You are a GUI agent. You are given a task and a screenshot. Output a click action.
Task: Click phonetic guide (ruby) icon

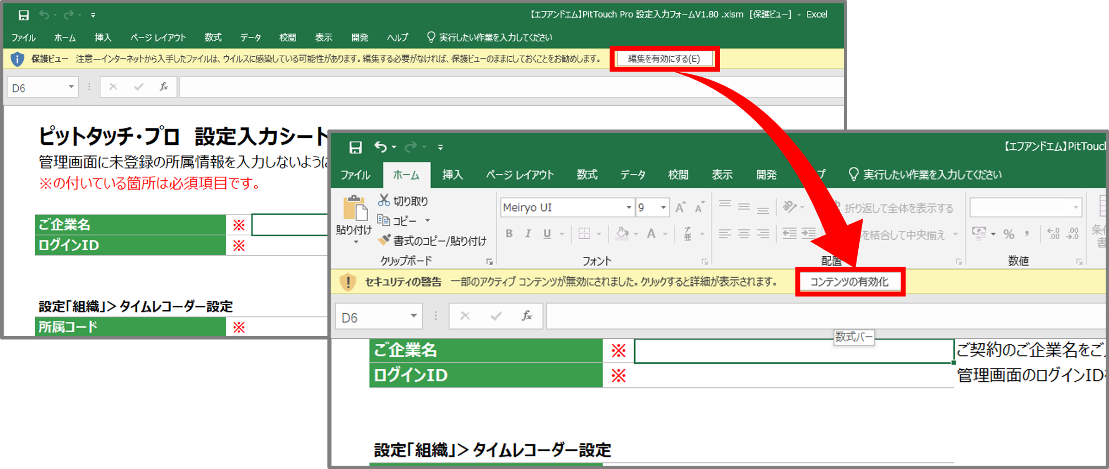(687, 234)
